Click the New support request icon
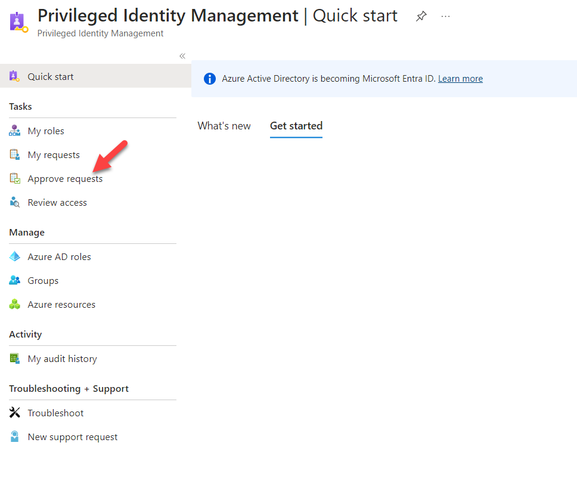577x492 pixels. pyautogui.click(x=14, y=437)
